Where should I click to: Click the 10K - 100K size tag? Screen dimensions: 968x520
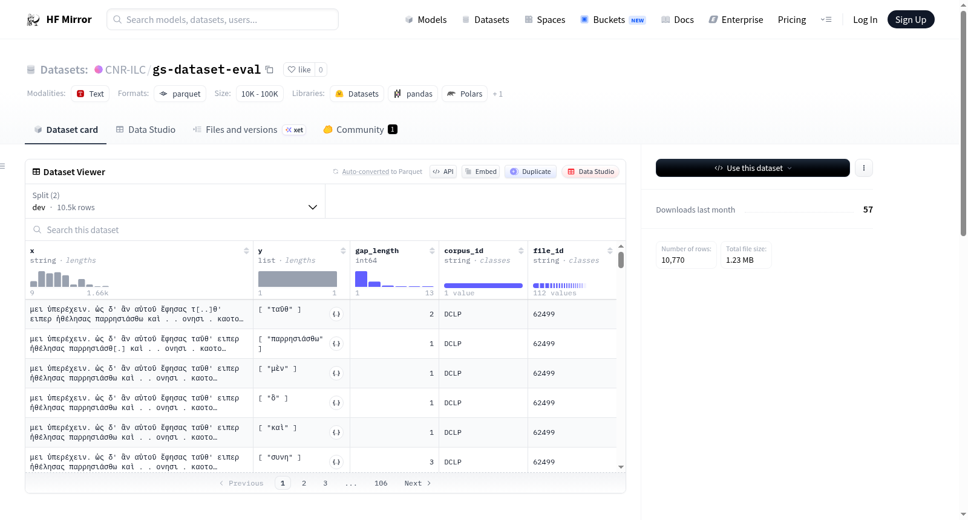(x=260, y=94)
